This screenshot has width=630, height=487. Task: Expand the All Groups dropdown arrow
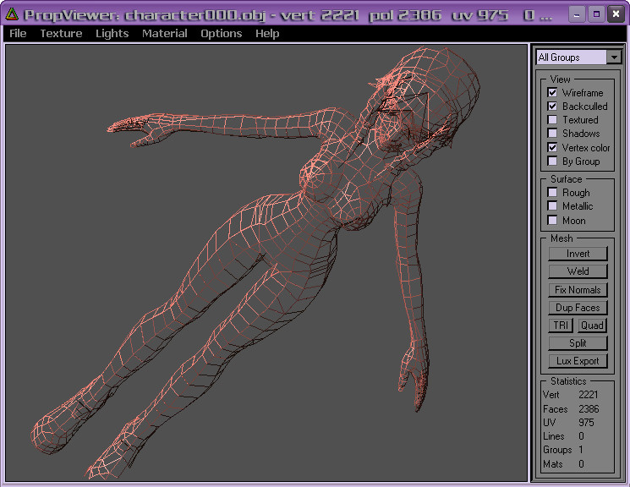tap(614, 57)
